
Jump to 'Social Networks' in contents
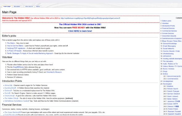[x=168, y=48]
